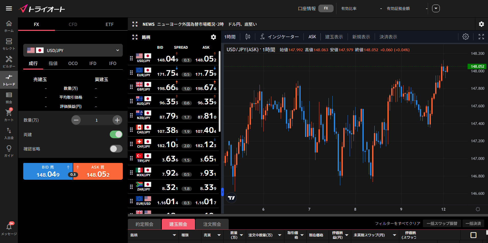Viewport: 488px width, 243px height.
Task: Toggle the 両建 switch off
Action: pos(116,134)
